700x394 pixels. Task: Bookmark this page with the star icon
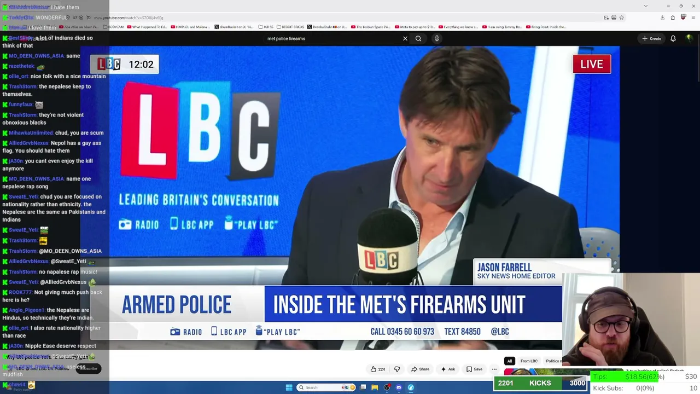click(621, 18)
